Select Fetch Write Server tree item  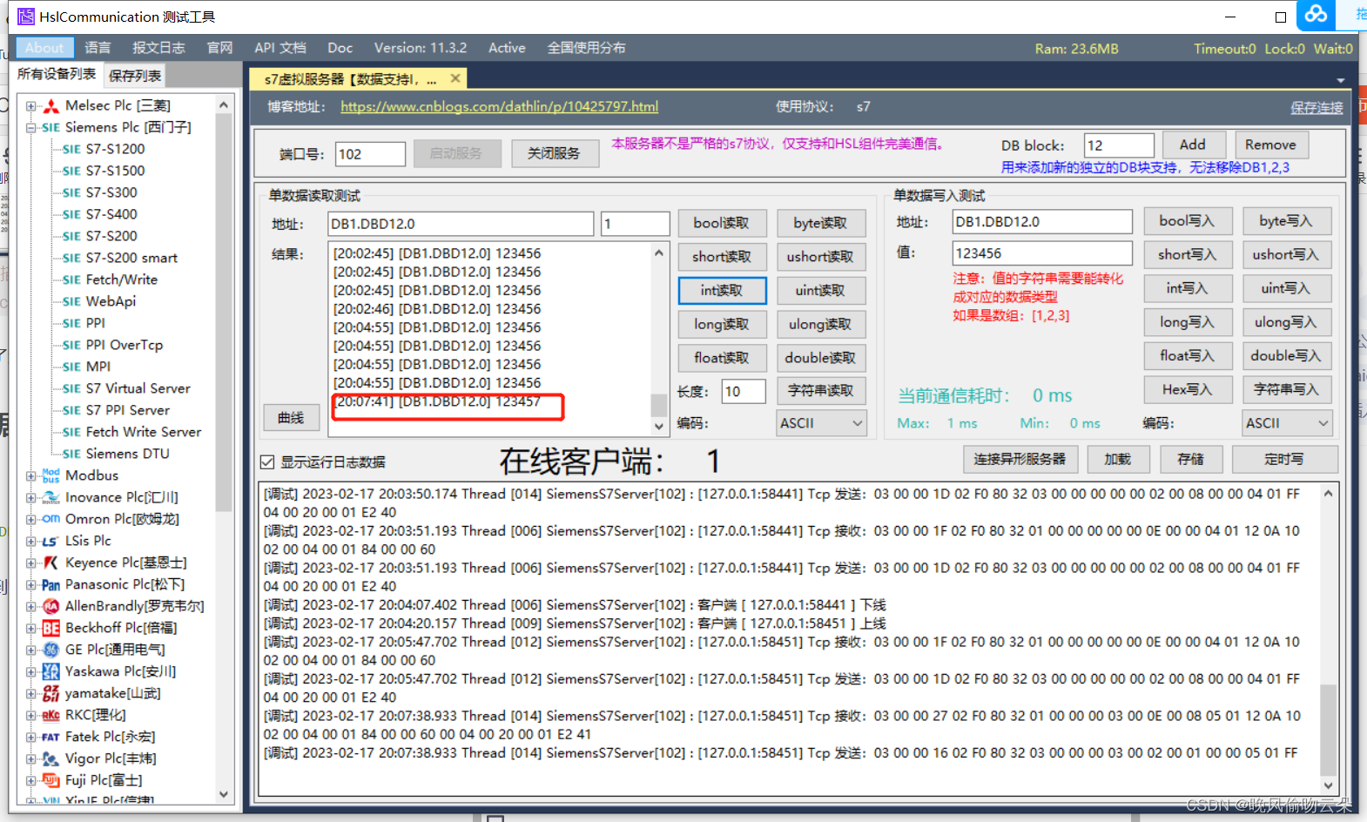[143, 432]
